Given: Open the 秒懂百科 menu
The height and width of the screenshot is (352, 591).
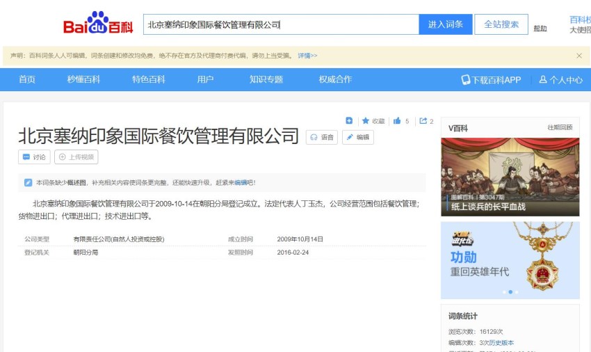Looking at the screenshot, I should click(x=83, y=79).
